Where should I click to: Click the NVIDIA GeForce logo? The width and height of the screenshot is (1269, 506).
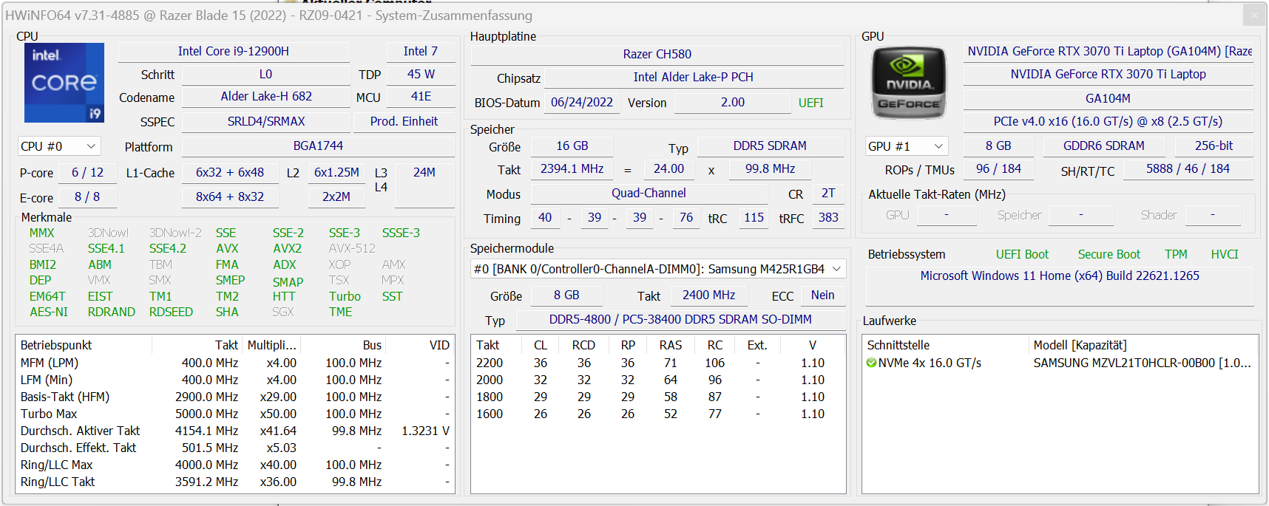coord(909,83)
